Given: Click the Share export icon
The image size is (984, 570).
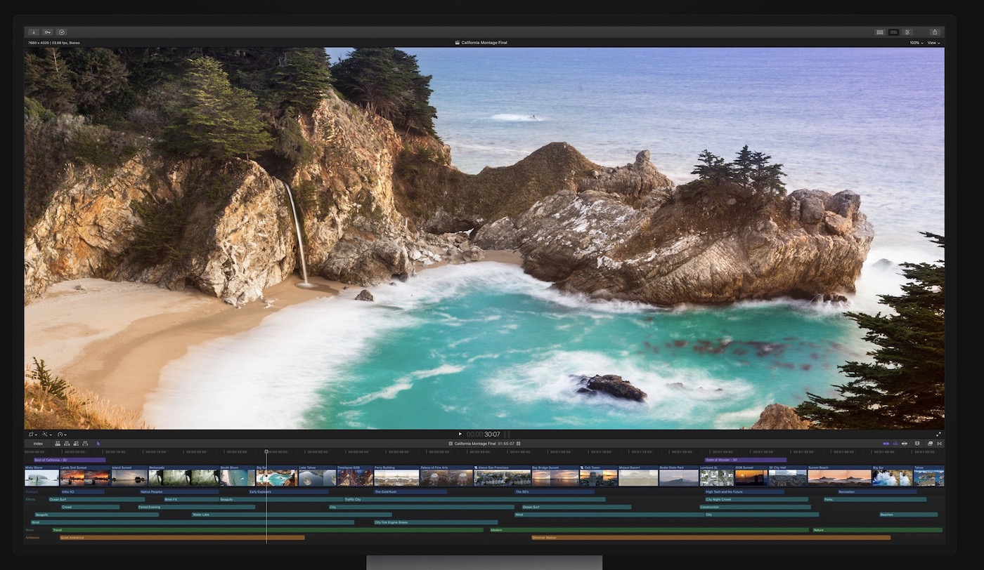Looking at the screenshot, I should point(934,32).
